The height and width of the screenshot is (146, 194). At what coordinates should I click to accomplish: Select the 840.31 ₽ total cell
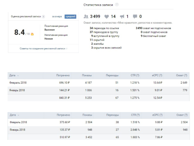tap(64, 98)
